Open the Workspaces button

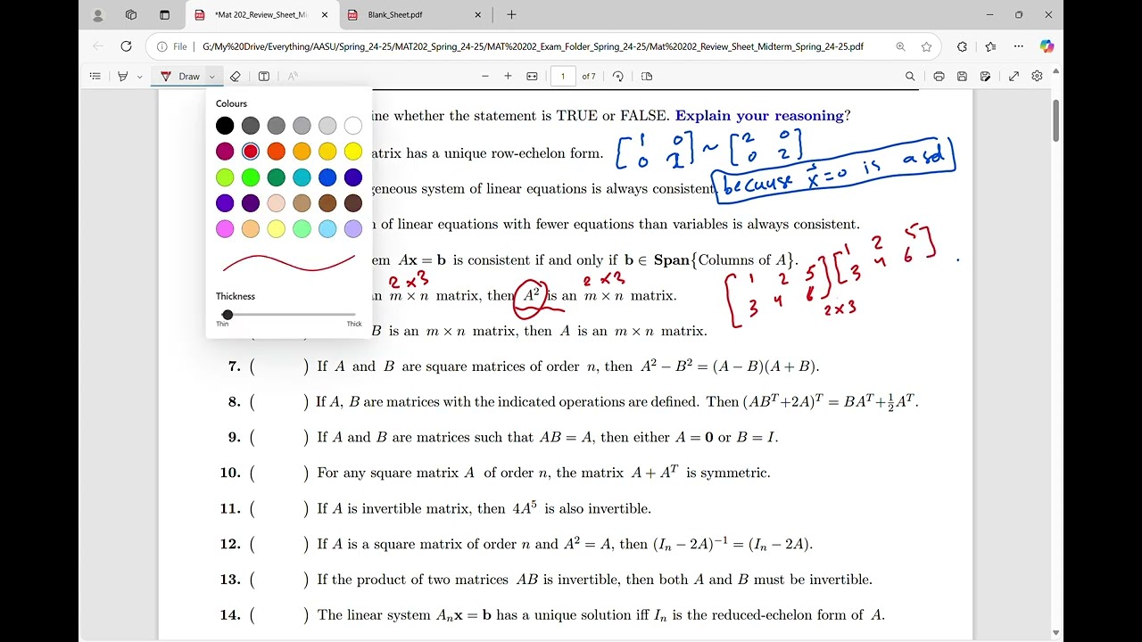[x=131, y=15]
